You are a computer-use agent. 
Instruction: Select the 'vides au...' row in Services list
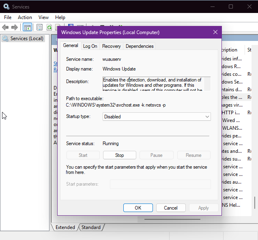[x=236, y=182]
